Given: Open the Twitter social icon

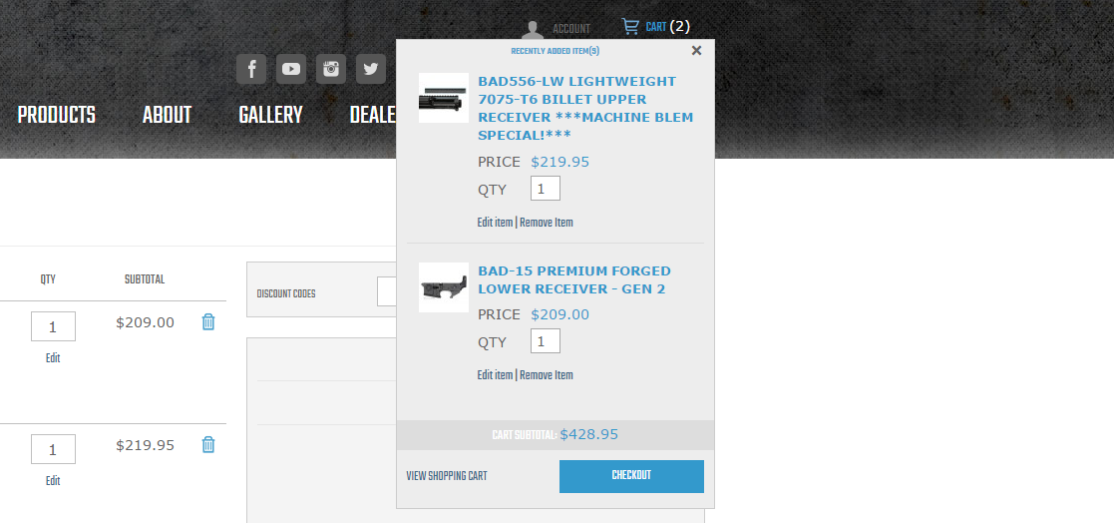Looking at the screenshot, I should pos(371,69).
